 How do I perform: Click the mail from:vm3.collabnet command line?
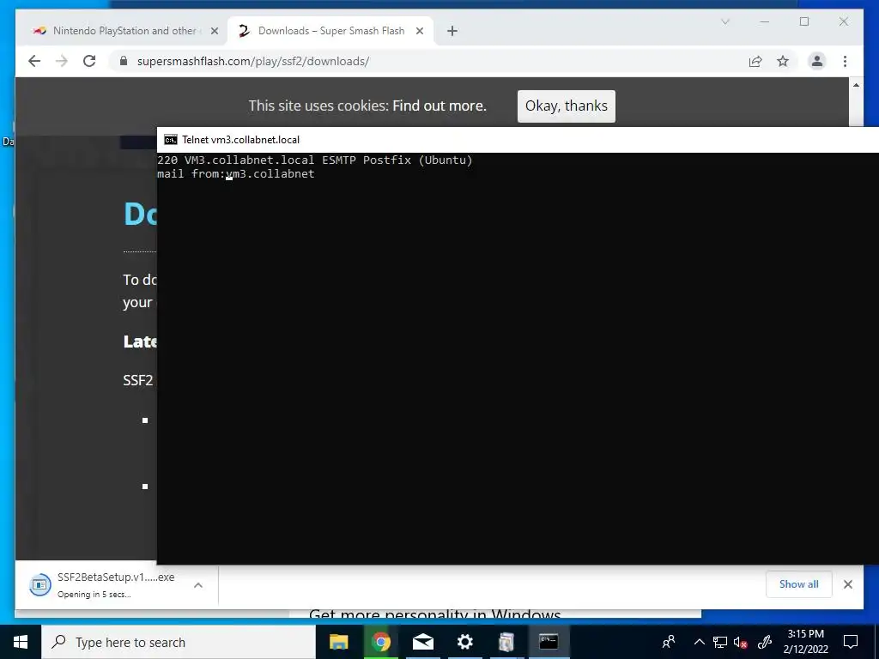click(x=236, y=173)
